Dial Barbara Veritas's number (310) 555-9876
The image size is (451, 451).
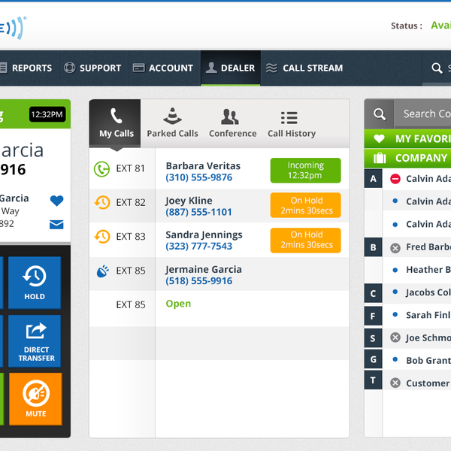[198, 177]
